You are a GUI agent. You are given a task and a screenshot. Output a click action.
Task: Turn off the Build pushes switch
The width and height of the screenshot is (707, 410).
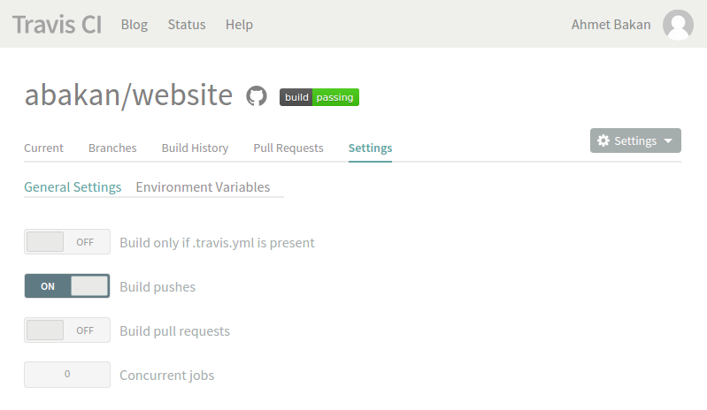[x=67, y=286]
